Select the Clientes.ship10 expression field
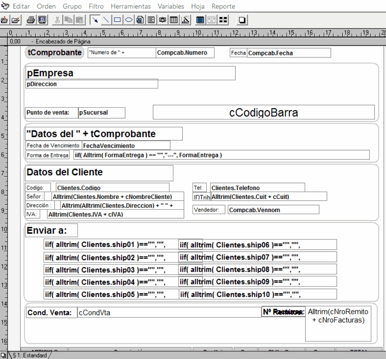Viewport: 386px width, 359px height. pyautogui.click(x=258, y=294)
